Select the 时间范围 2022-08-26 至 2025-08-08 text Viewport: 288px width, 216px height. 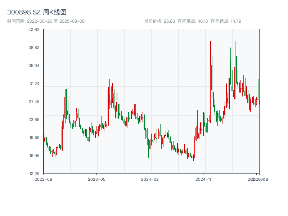pos(46,21)
